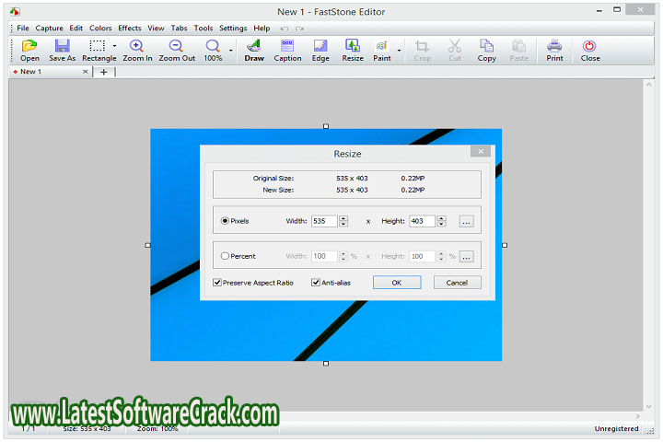Select the Pixels radio button
The height and width of the screenshot is (442, 663).
(x=225, y=221)
